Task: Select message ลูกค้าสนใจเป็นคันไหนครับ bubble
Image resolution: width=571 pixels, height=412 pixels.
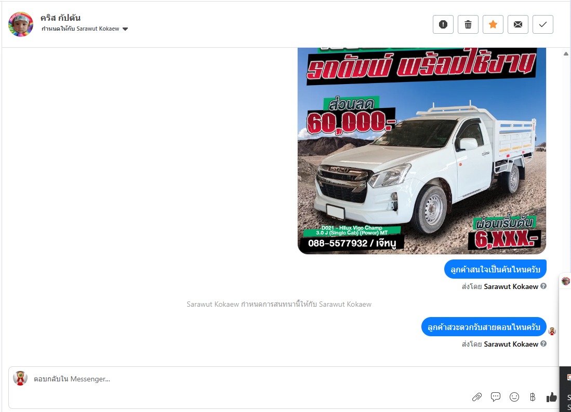Action: [x=495, y=269]
